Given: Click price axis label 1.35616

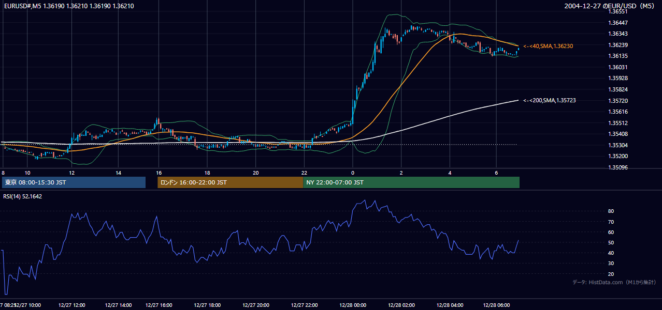Looking at the screenshot, I should click(x=618, y=112).
